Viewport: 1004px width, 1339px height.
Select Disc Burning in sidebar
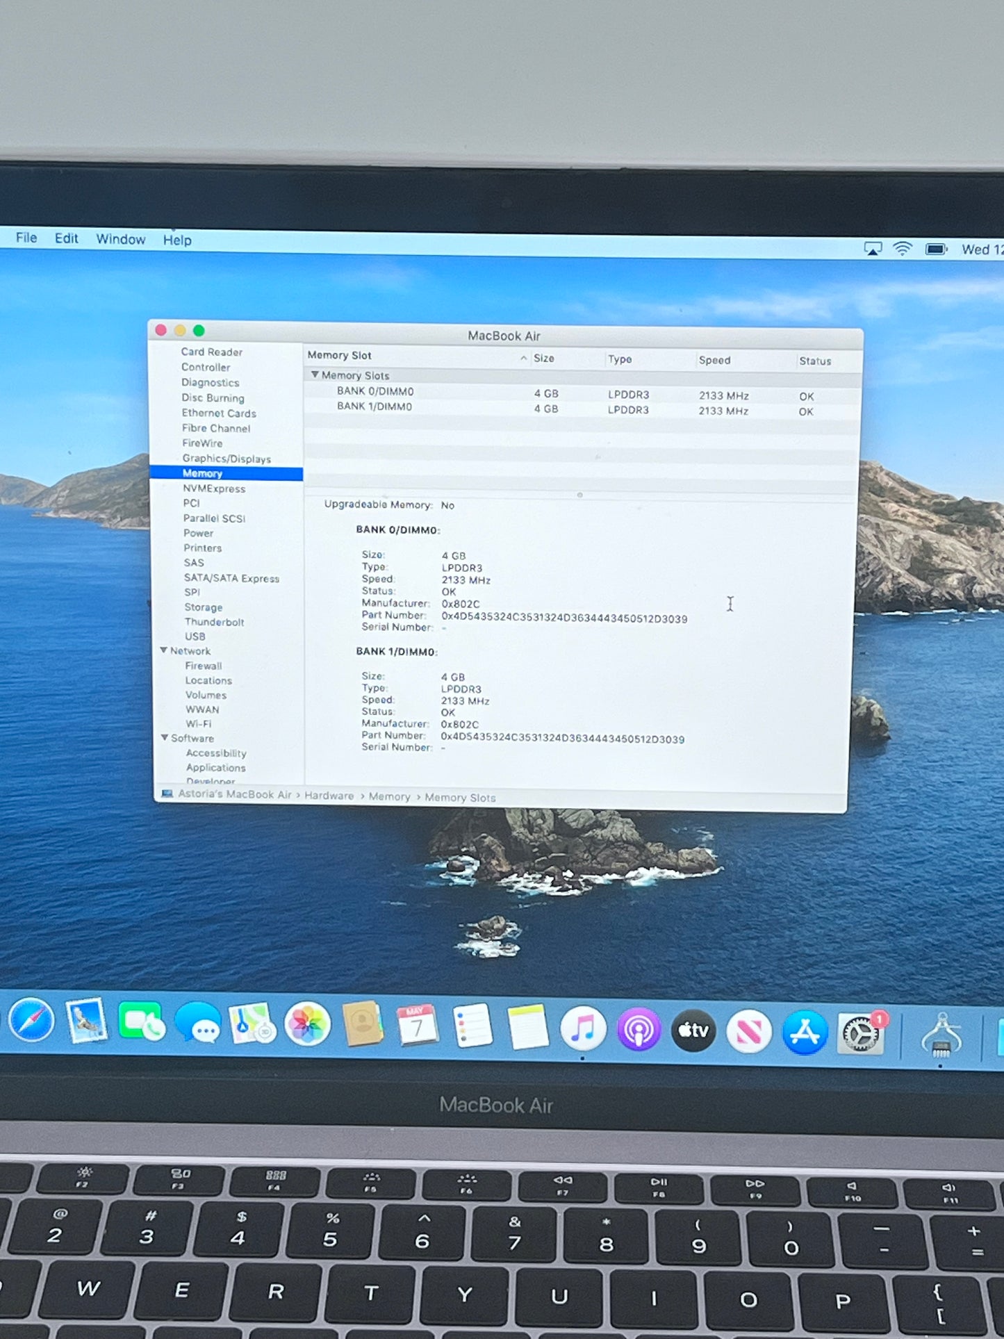[x=213, y=397]
